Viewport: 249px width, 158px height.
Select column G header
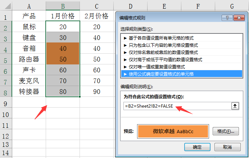click(x=232, y=6)
